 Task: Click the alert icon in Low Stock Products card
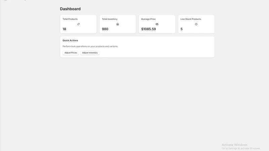coord(196,24)
